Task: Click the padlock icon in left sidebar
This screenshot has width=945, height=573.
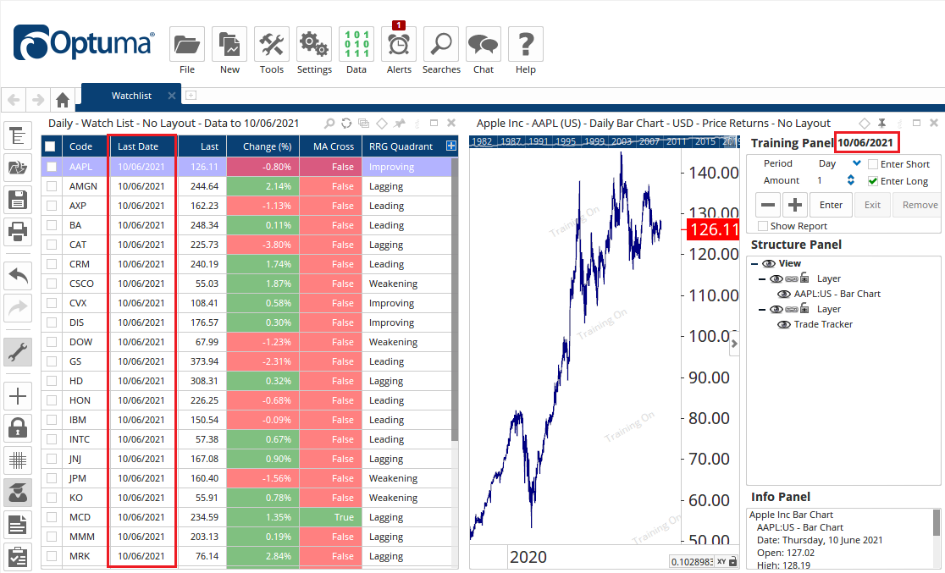Action: pyautogui.click(x=18, y=427)
